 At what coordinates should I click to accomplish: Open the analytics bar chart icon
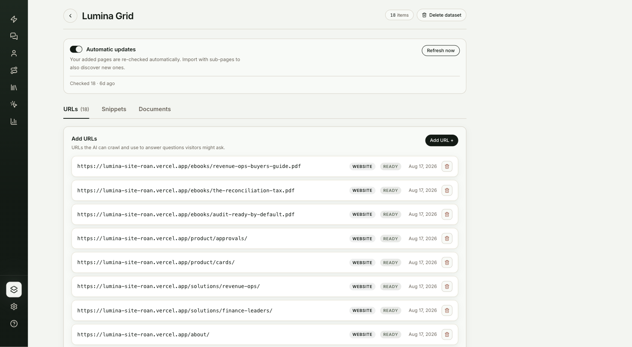point(14,121)
